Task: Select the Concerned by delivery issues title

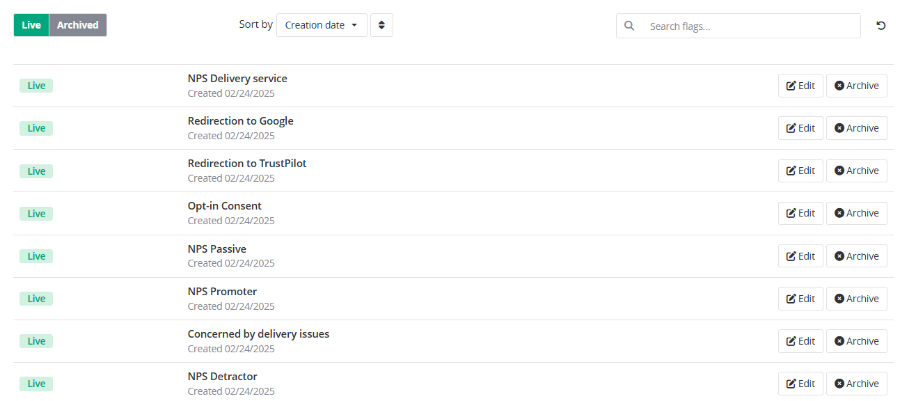Action: [258, 333]
